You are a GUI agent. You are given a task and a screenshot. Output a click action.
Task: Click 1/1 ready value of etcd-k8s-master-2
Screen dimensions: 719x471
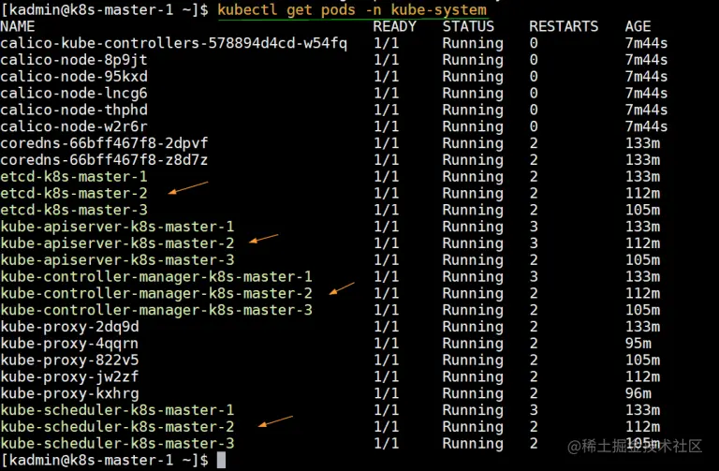(386, 194)
